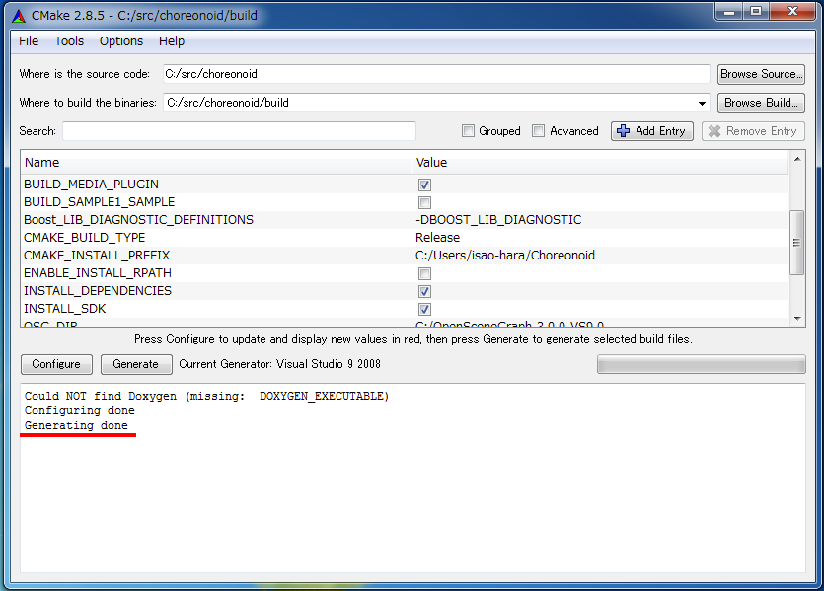Image resolution: width=824 pixels, height=591 pixels.
Task: Click the progress bar beside Generate
Action: [x=701, y=364]
